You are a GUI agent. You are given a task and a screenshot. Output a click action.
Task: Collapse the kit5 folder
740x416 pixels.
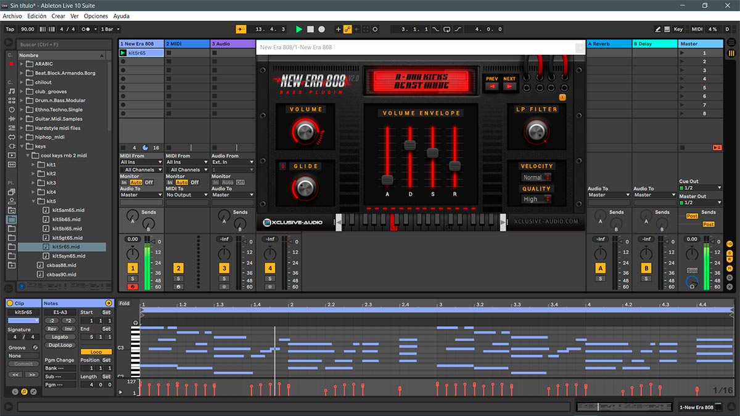click(34, 201)
